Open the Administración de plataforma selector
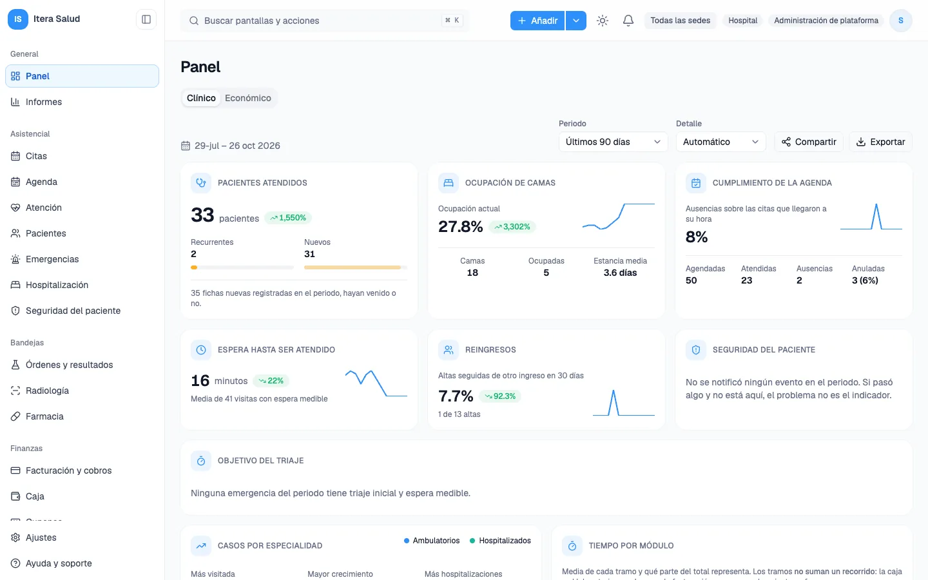The width and height of the screenshot is (928, 580). pyautogui.click(x=826, y=21)
